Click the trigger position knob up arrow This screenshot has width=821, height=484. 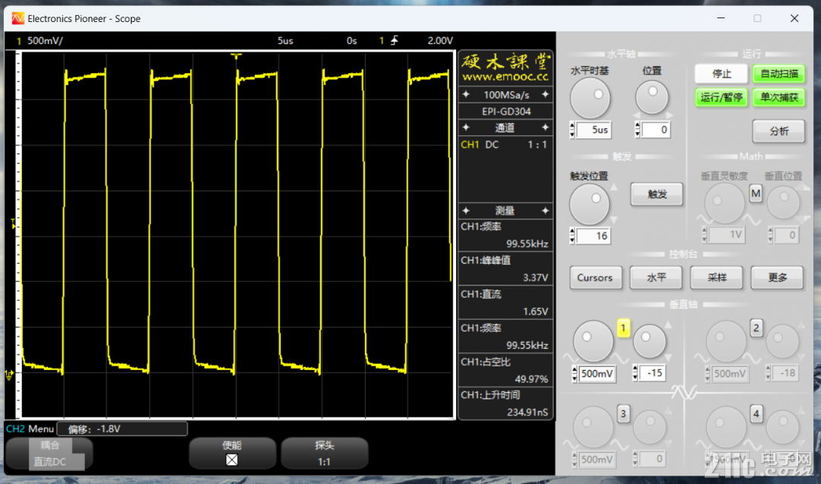pyautogui.click(x=613, y=187)
